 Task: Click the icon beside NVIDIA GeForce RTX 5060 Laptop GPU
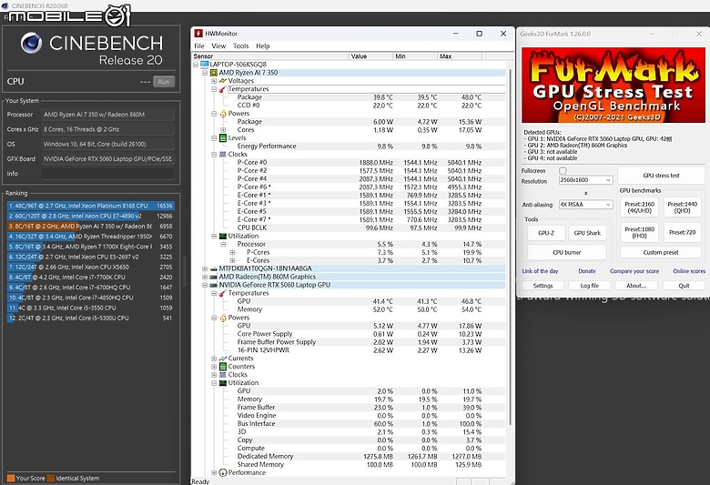(x=213, y=285)
